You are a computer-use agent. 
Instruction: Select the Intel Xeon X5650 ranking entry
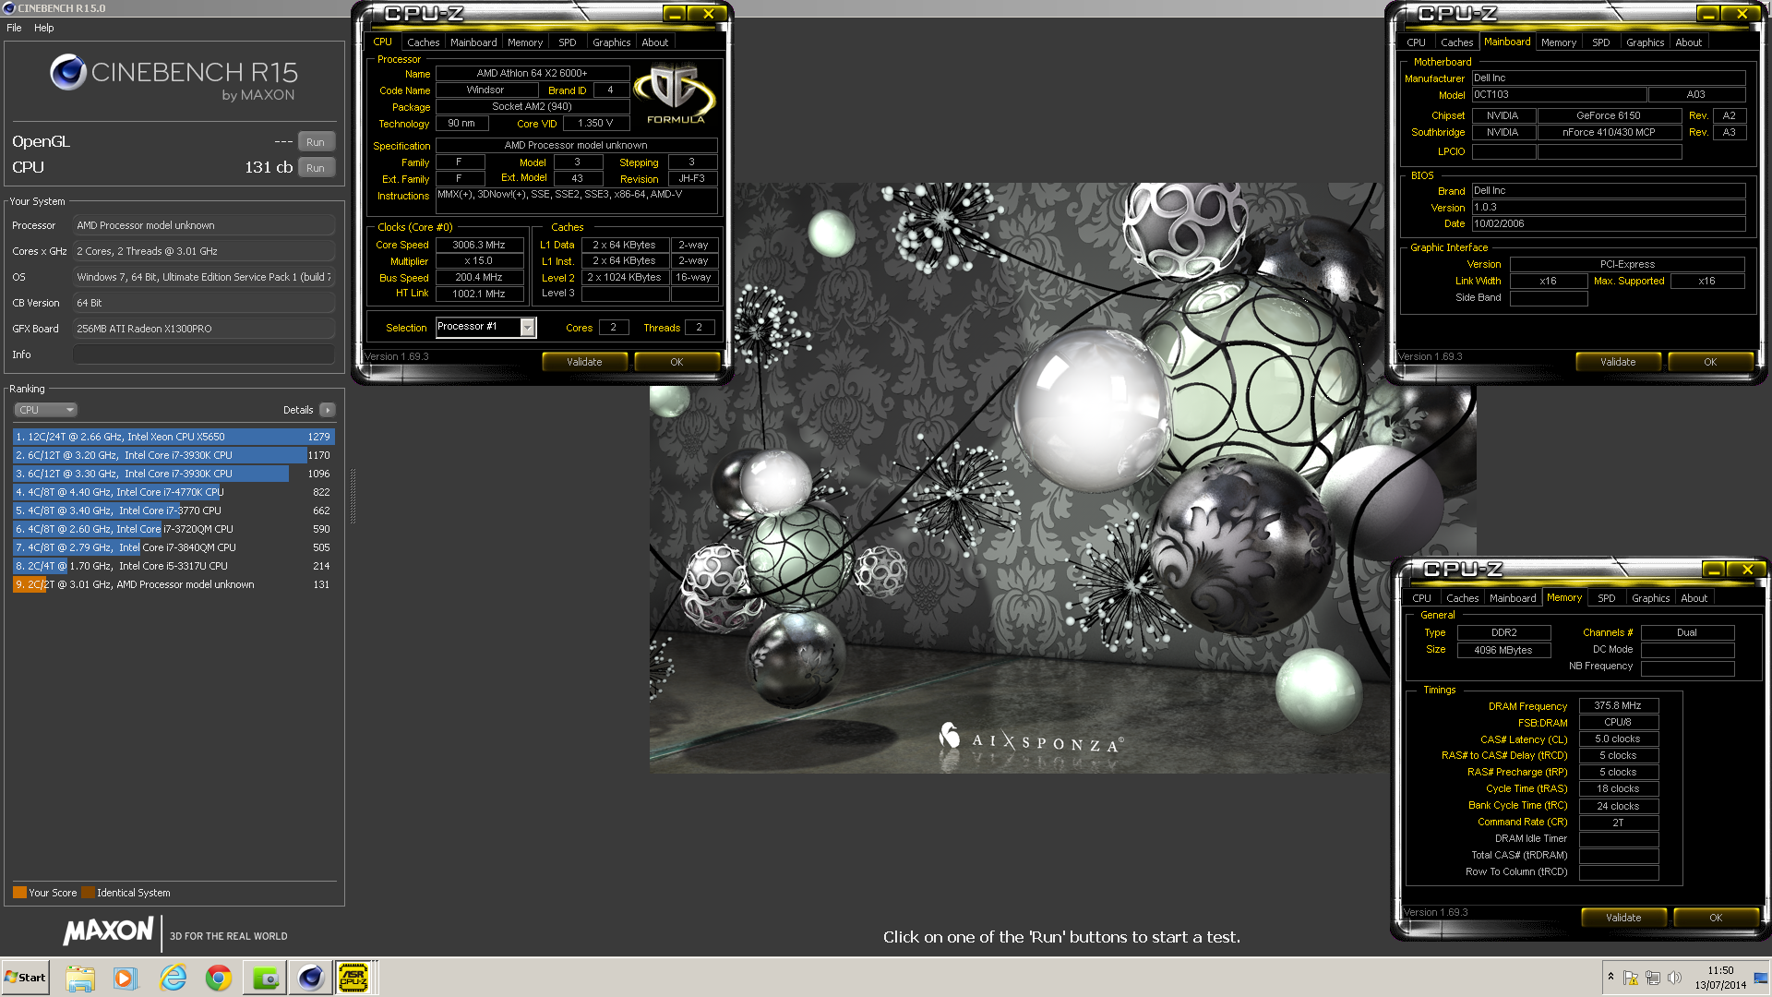pyautogui.click(x=174, y=437)
